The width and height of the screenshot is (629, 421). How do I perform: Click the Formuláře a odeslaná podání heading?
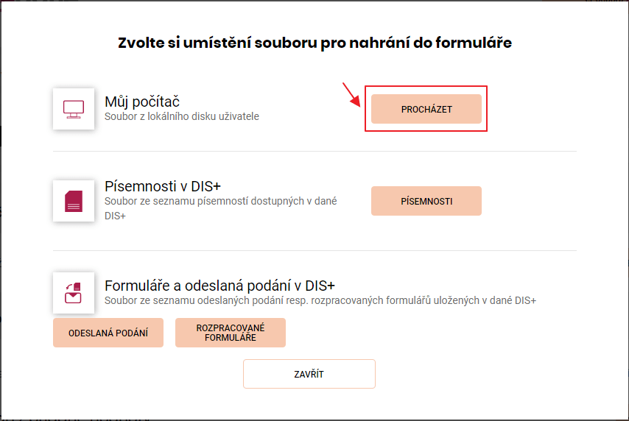point(219,286)
